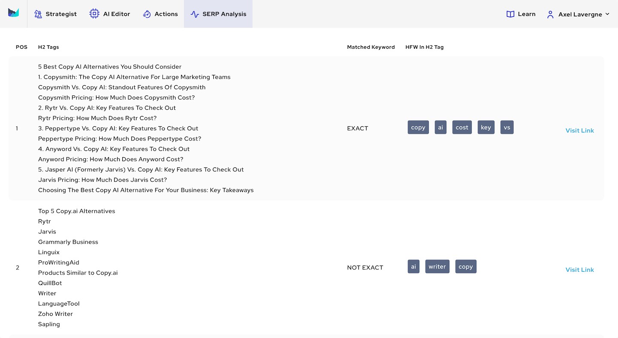
Task: Click 'Rytr Pricing: How Much Does Rytr Cost?'
Action: point(97,118)
